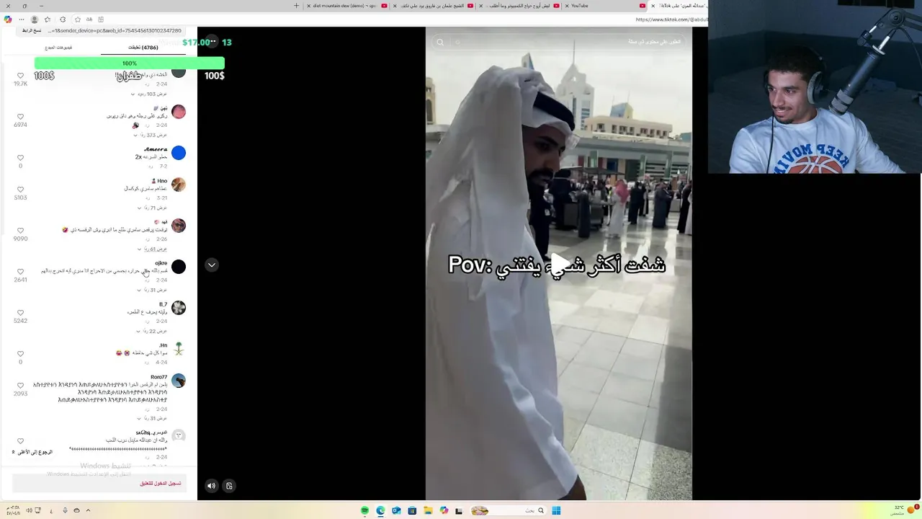Like B.7's comment with 5242 likes
This screenshot has height=519, width=922.
(20, 312)
